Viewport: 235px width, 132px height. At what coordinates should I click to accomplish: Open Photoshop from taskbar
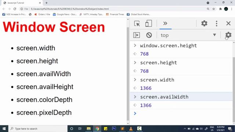[114, 129]
